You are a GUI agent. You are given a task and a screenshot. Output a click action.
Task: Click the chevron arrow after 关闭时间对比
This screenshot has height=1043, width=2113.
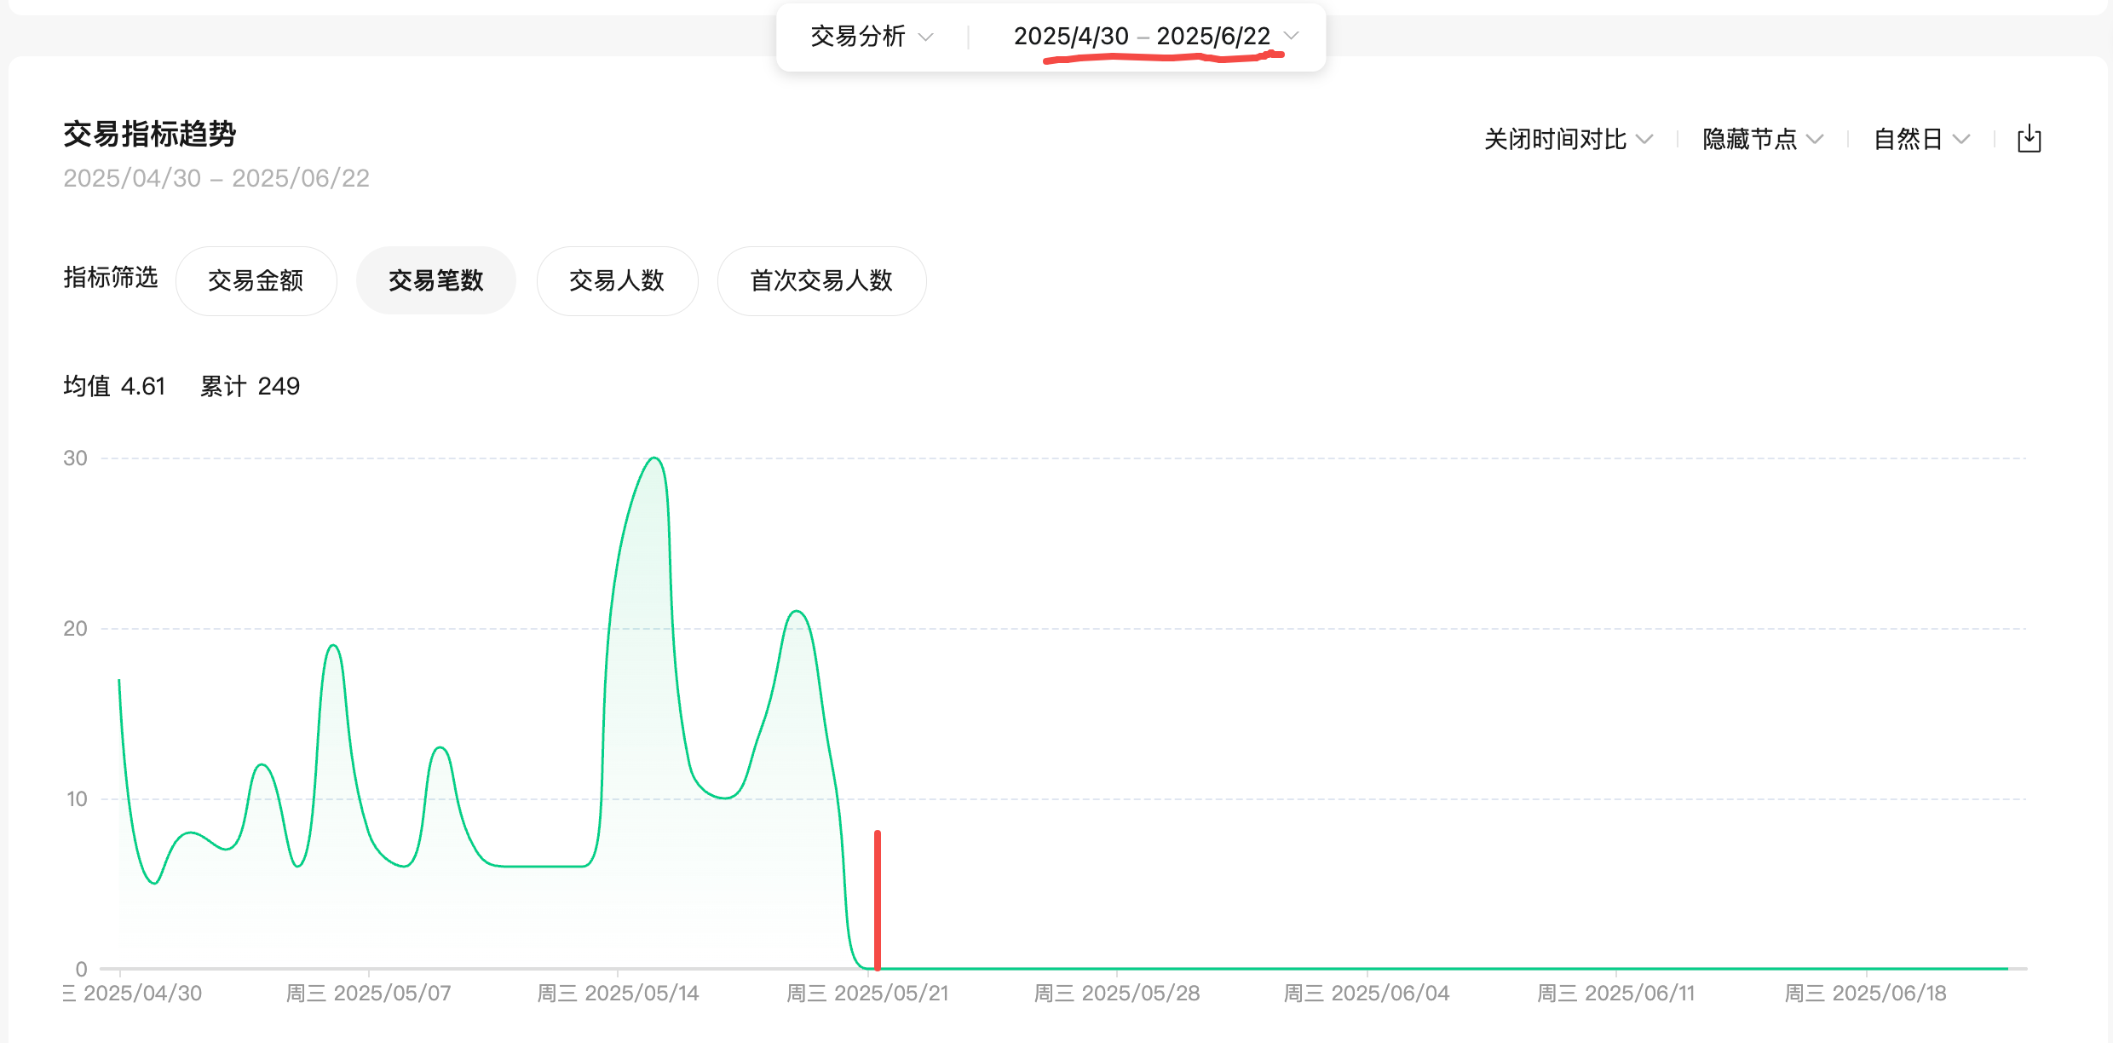click(1644, 139)
